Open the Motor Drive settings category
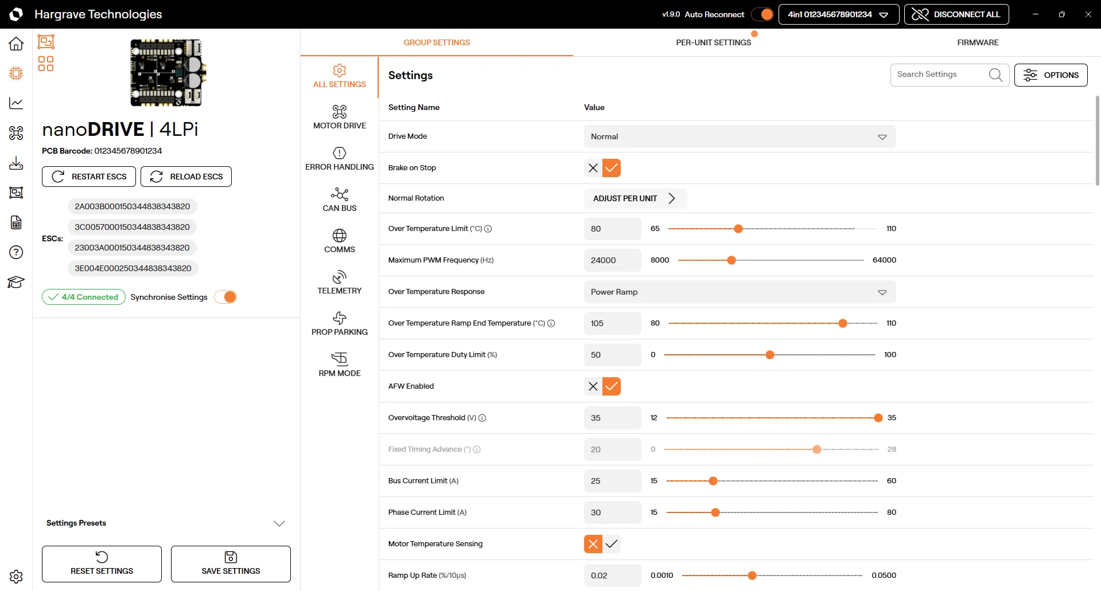 (x=340, y=118)
